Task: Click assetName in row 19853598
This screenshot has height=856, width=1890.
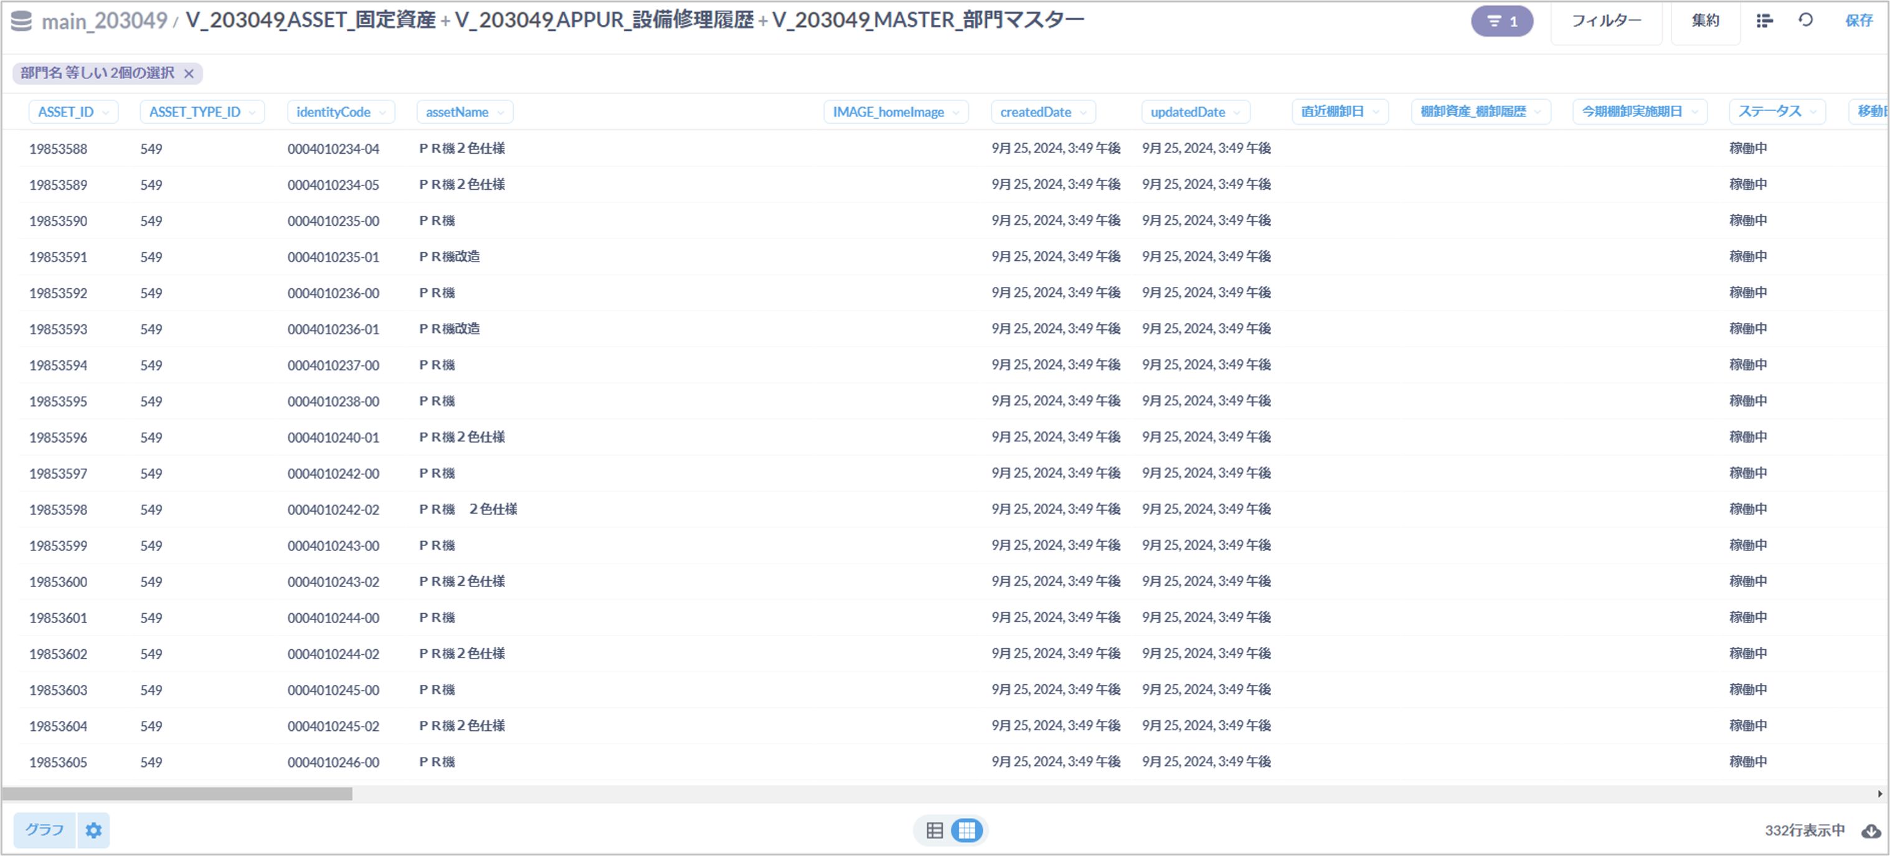Action: pos(468,510)
